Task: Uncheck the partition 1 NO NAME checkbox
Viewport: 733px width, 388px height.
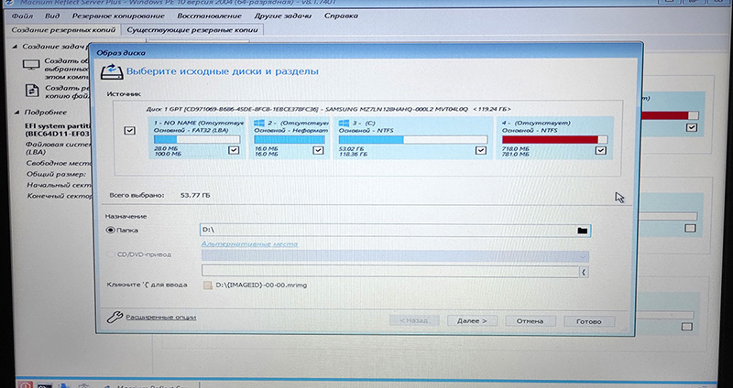Action: pos(234,149)
